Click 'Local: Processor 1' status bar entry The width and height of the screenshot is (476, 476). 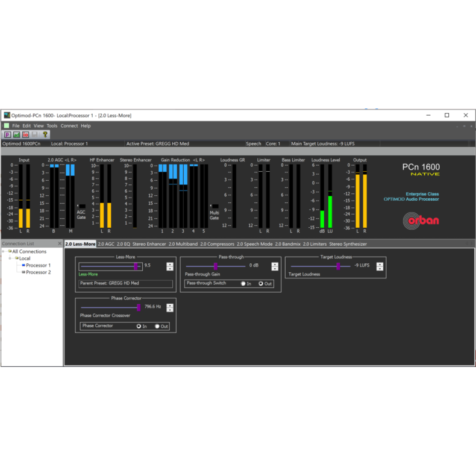point(69,143)
